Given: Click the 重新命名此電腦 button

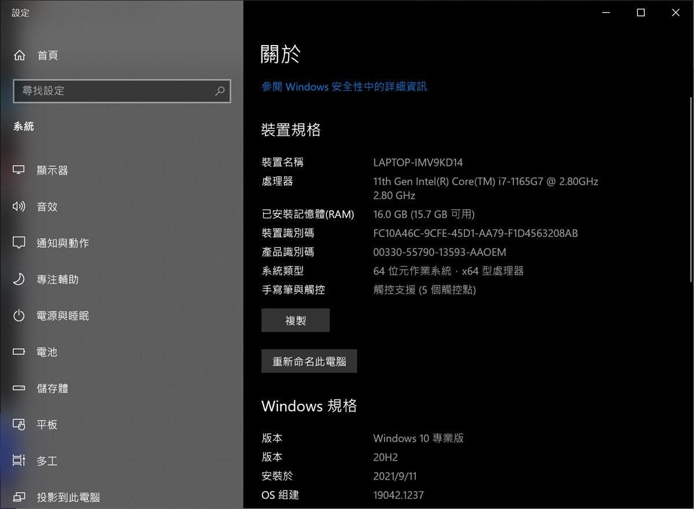Looking at the screenshot, I should click(x=309, y=361).
